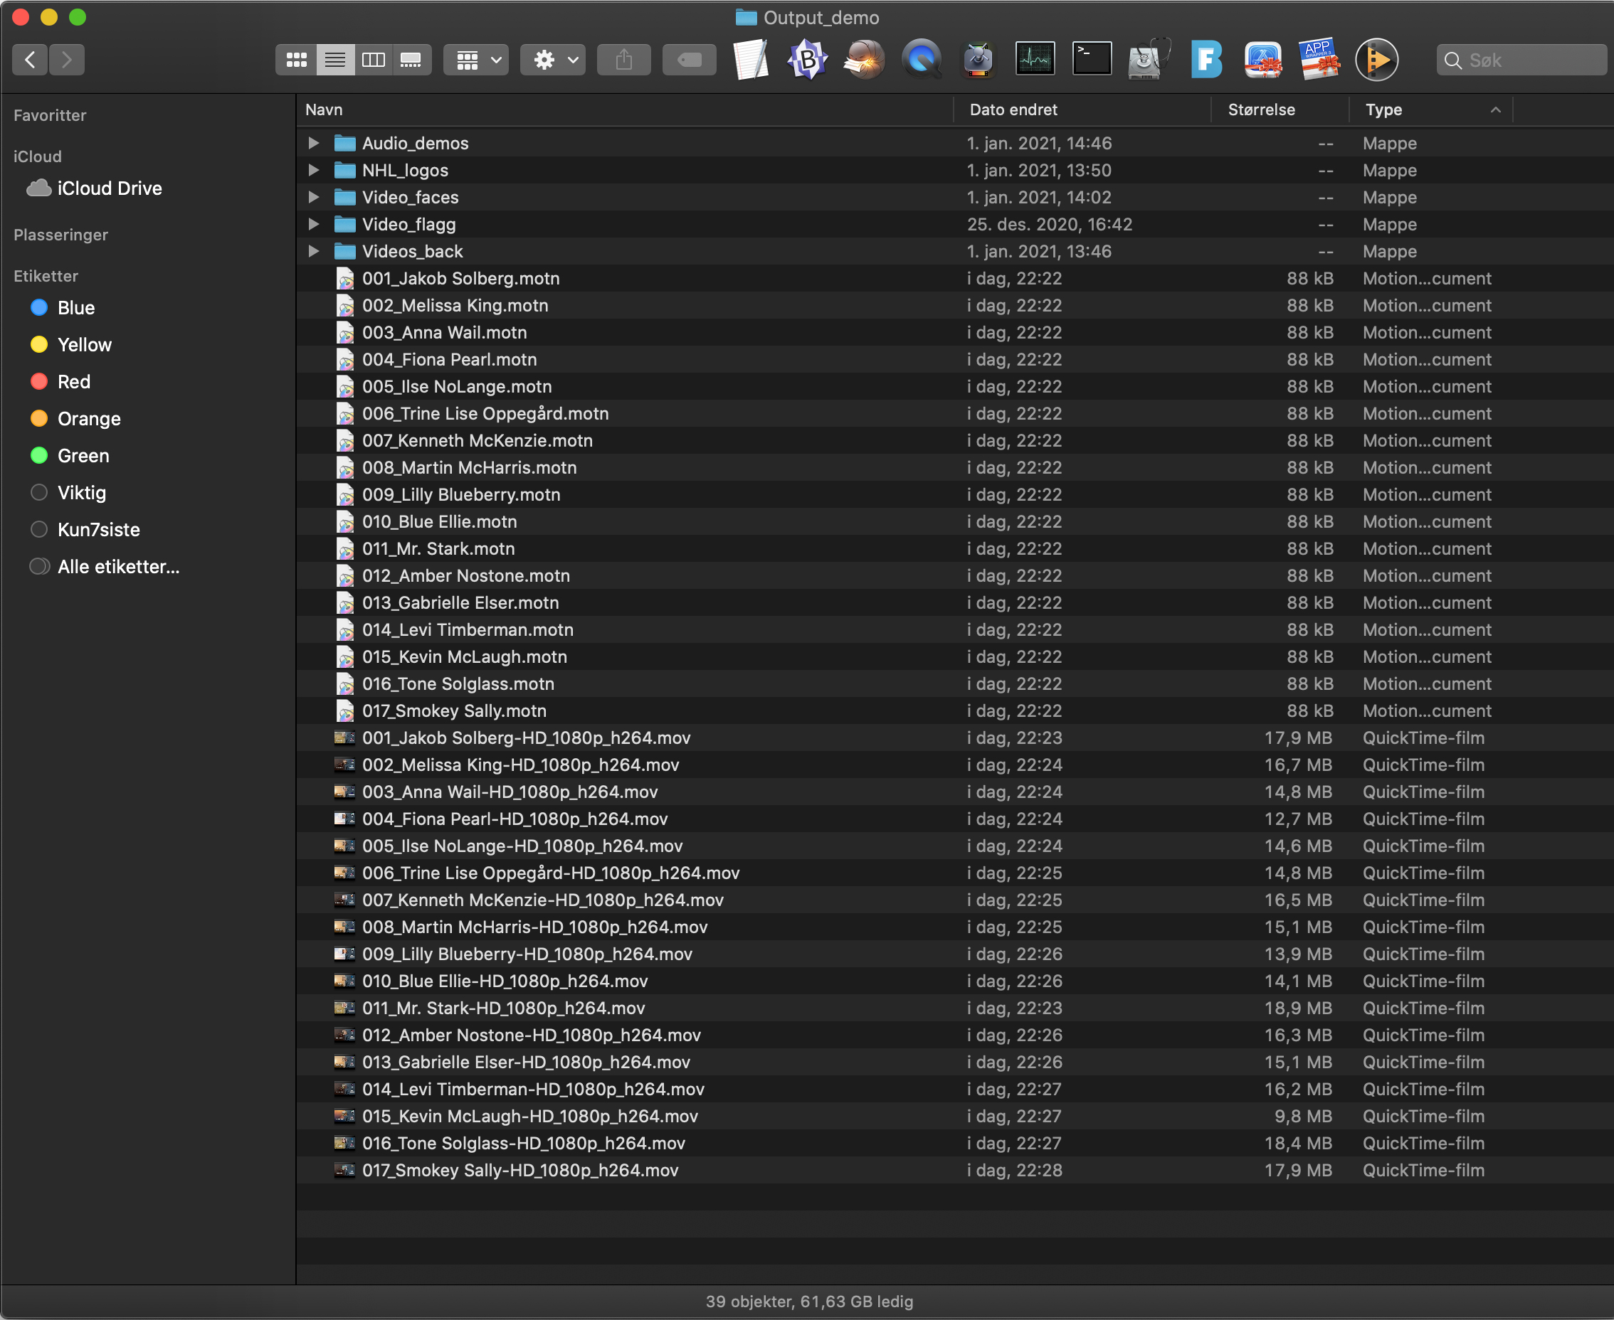Sort by Type column header
Viewport: 1614px width, 1320px height.
[1431, 110]
